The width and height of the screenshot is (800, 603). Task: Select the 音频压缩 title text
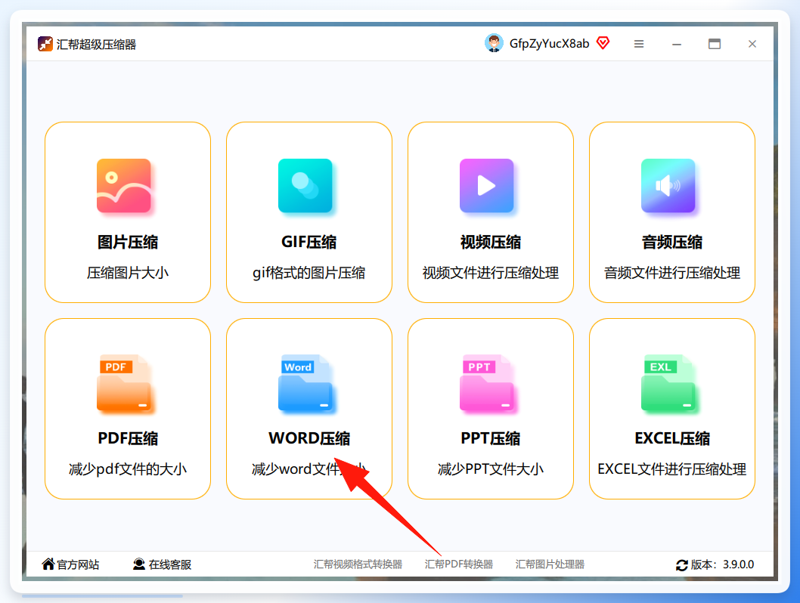click(672, 242)
